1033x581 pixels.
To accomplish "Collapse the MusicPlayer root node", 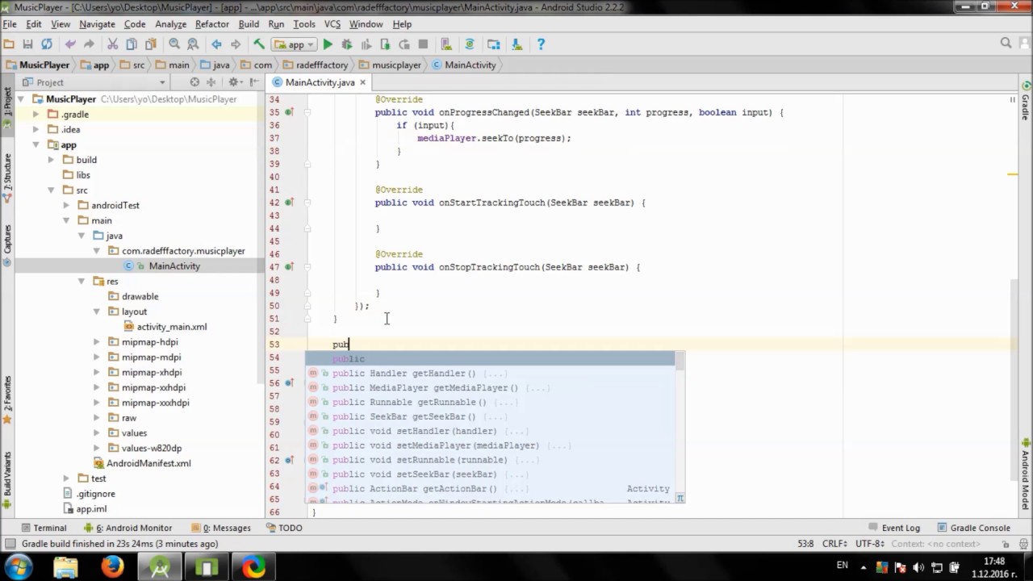I will click(21, 99).
